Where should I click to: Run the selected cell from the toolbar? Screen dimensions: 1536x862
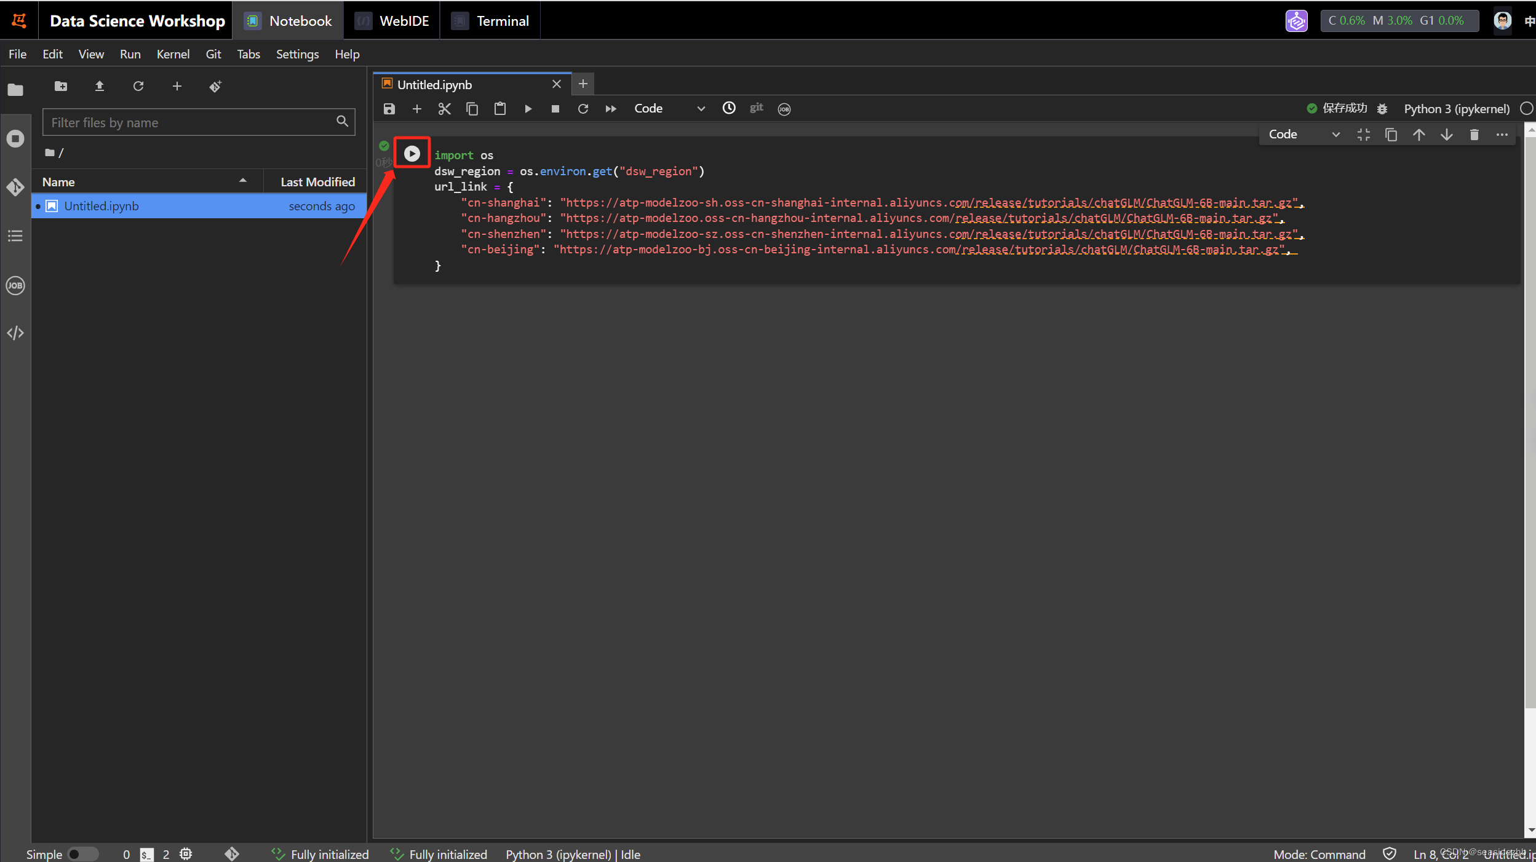click(528, 109)
